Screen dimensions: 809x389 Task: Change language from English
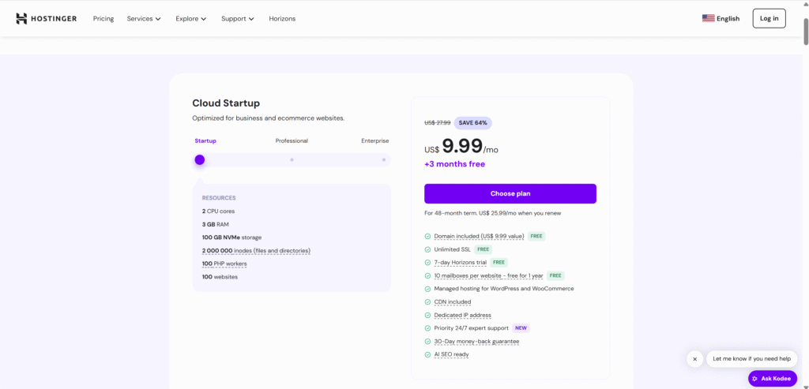click(721, 19)
